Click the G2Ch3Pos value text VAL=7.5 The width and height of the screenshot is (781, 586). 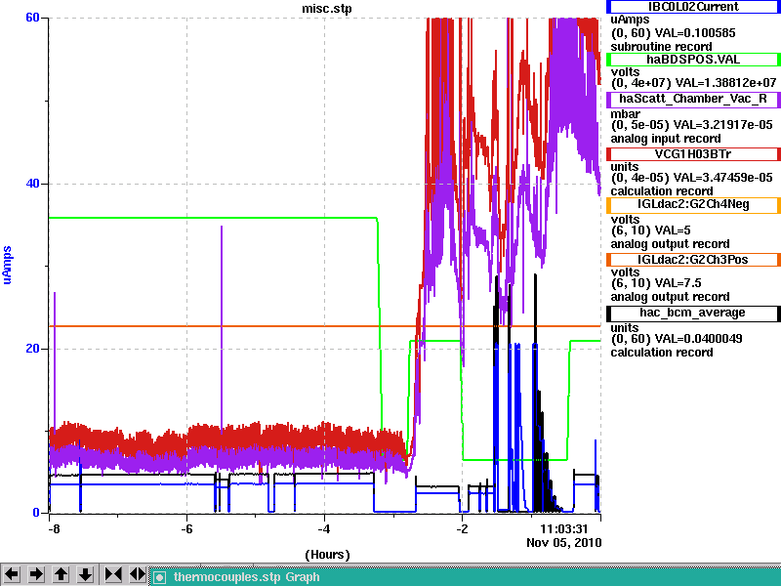678,283
